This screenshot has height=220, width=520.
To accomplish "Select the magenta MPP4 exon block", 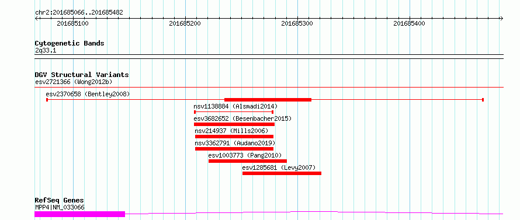I will point(79,214).
